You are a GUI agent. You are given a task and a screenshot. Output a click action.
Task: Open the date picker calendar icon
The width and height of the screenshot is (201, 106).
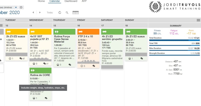pos(75,13)
